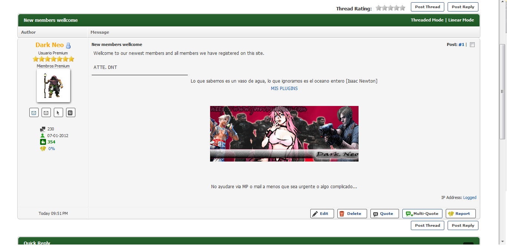507x246 pixels.
Task: Collapse the Quick Reply panel
Action: tap(468, 243)
